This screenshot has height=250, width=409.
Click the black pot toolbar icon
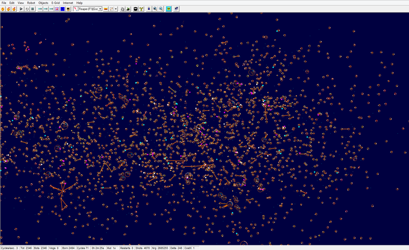coord(135,9)
